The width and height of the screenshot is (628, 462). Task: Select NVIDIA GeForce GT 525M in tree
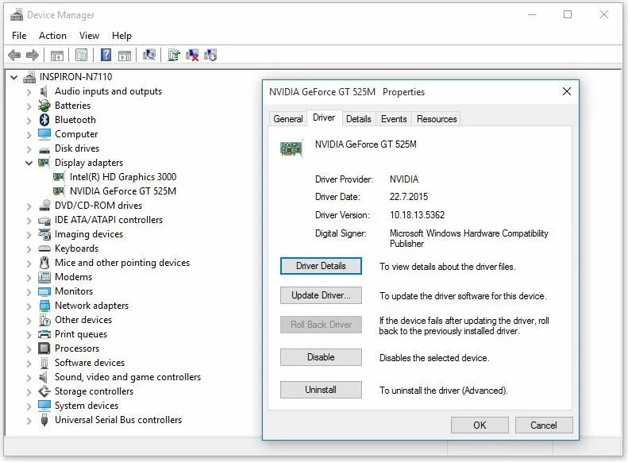(x=123, y=191)
